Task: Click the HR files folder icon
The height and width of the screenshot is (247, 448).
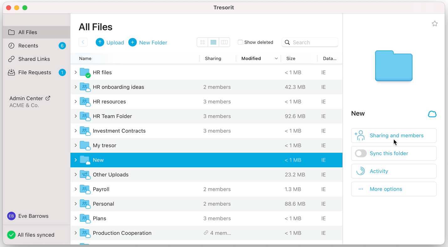Action: tap(85, 72)
